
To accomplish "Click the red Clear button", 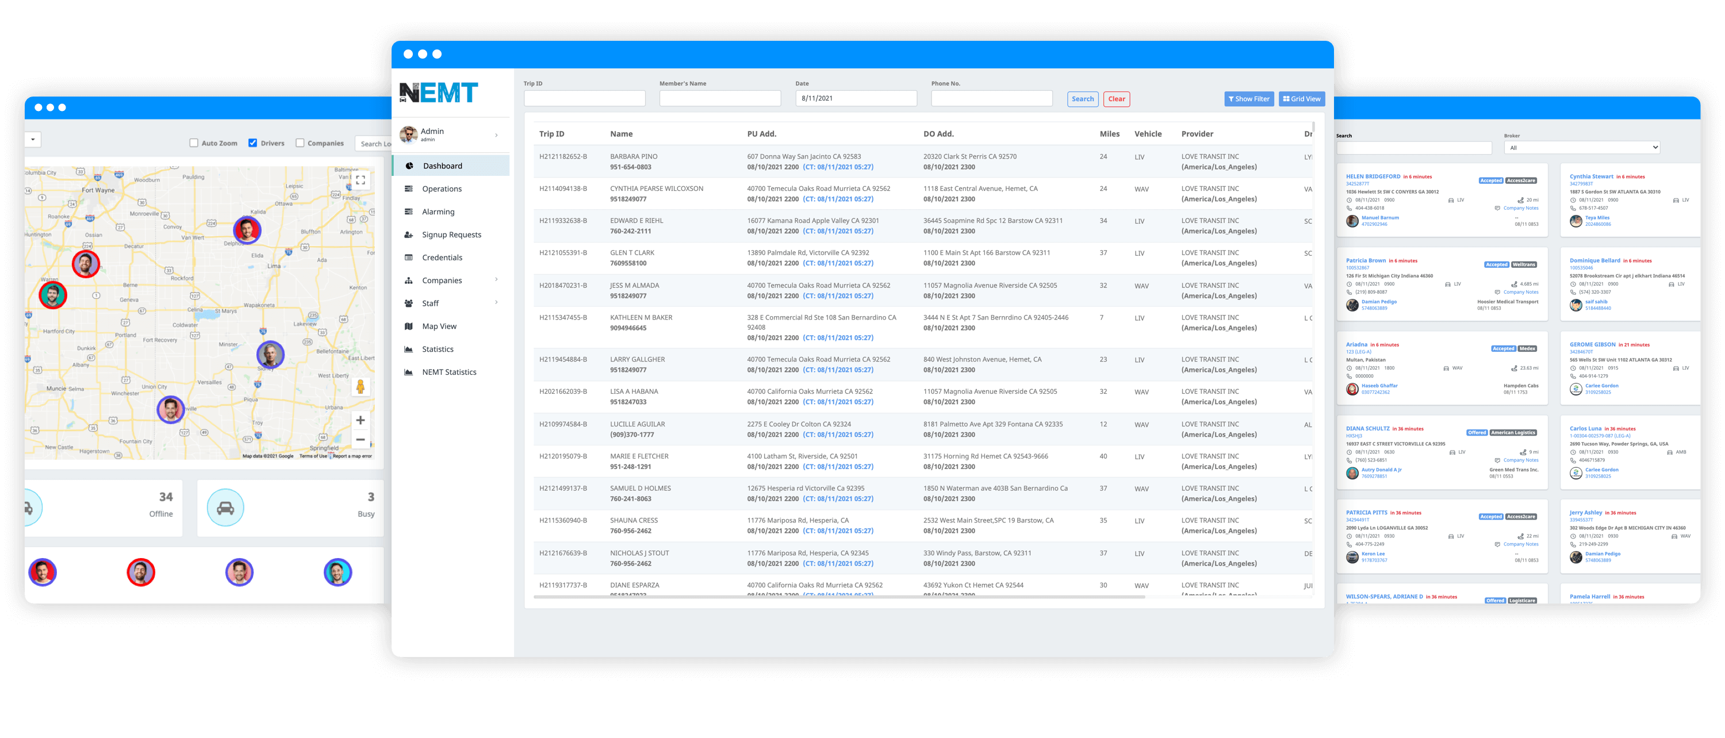I will (1116, 99).
